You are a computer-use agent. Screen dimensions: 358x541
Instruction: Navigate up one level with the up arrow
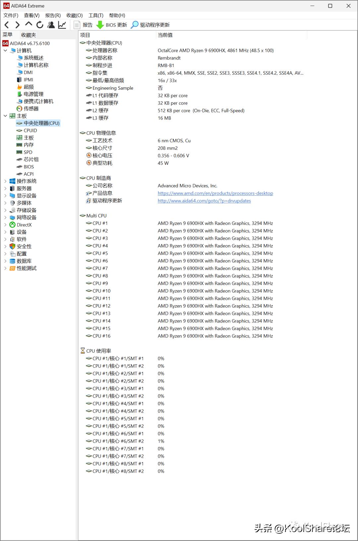(29, 24)
